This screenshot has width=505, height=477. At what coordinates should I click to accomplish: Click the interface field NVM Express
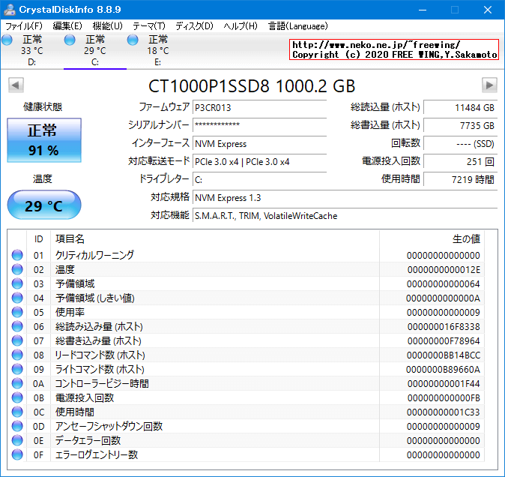pos(259,143)
